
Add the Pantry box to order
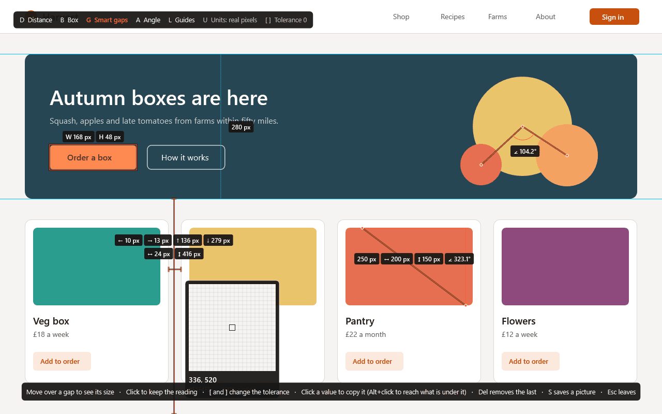(374, 361)
